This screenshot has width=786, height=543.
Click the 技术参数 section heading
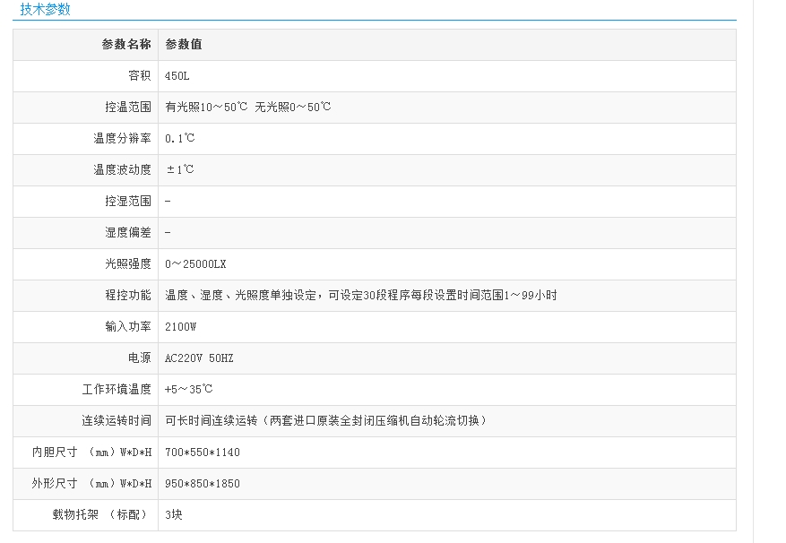[45, 10]
